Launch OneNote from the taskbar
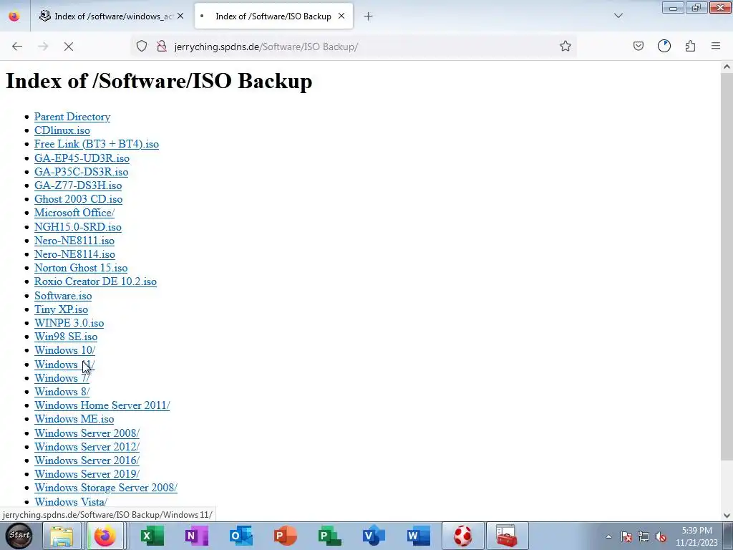 196,536
